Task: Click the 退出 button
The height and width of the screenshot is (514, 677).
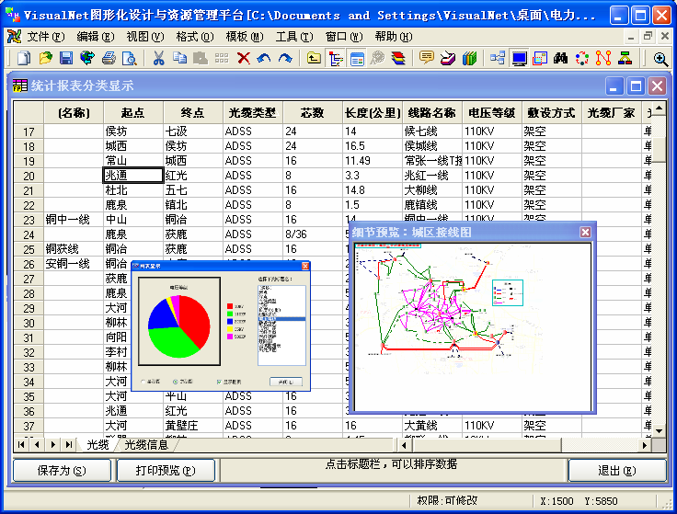Action: click(x=616, y=471)
